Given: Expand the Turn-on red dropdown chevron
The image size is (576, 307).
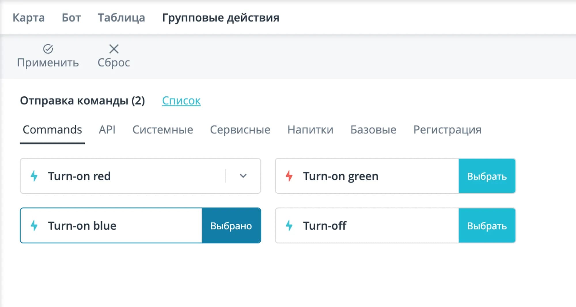Looking at the screenshot, I should tap(243, 176).
